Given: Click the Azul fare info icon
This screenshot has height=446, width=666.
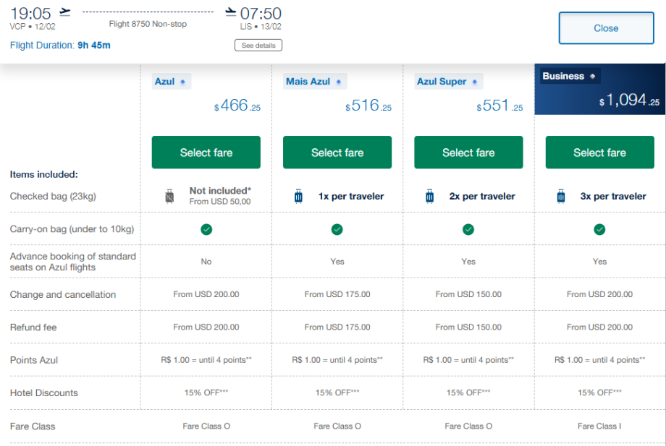Looking at the screenshot, I should tap(182, 82).
